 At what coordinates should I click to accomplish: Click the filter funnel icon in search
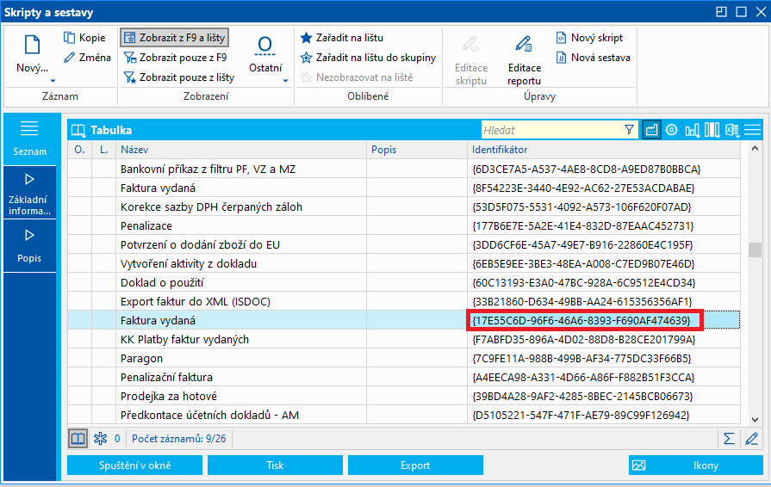pos(629,130)
